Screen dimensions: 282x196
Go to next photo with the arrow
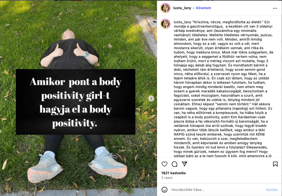151,98
